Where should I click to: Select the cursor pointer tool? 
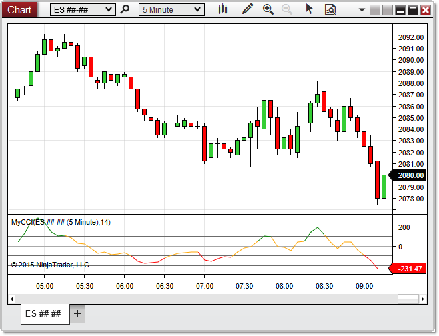309,9
